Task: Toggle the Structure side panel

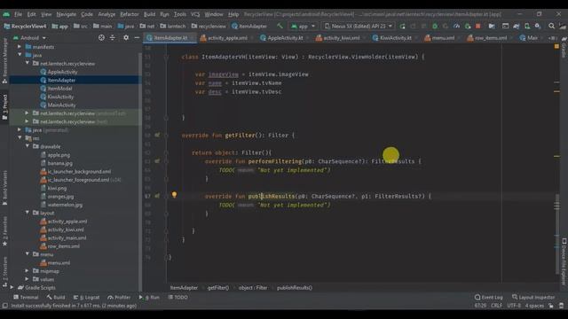Action: [4, 272]
